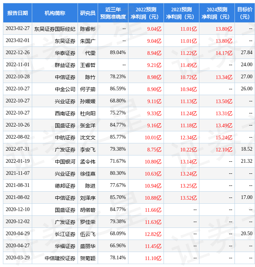This screenshot has width=255, height=267.
Task: Click 15.24亿 forecast value
Action: tap(224, 138)
